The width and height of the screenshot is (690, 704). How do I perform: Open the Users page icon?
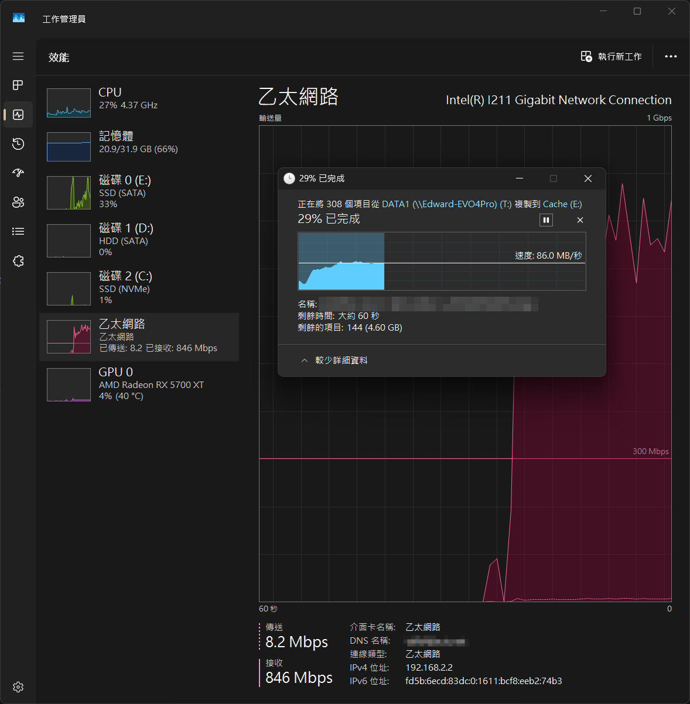coord(18,202)
